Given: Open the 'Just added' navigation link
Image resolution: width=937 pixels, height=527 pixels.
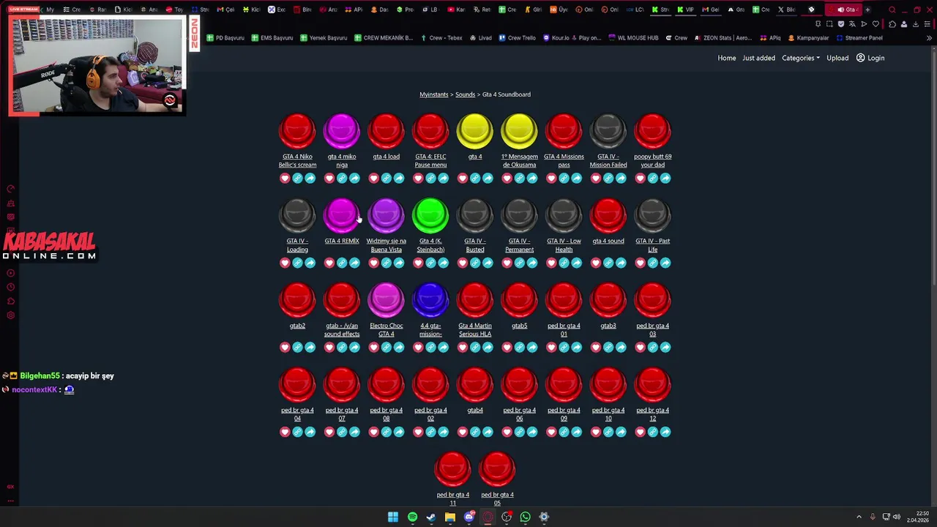Looking at the screenshot, I should (758, 58).
